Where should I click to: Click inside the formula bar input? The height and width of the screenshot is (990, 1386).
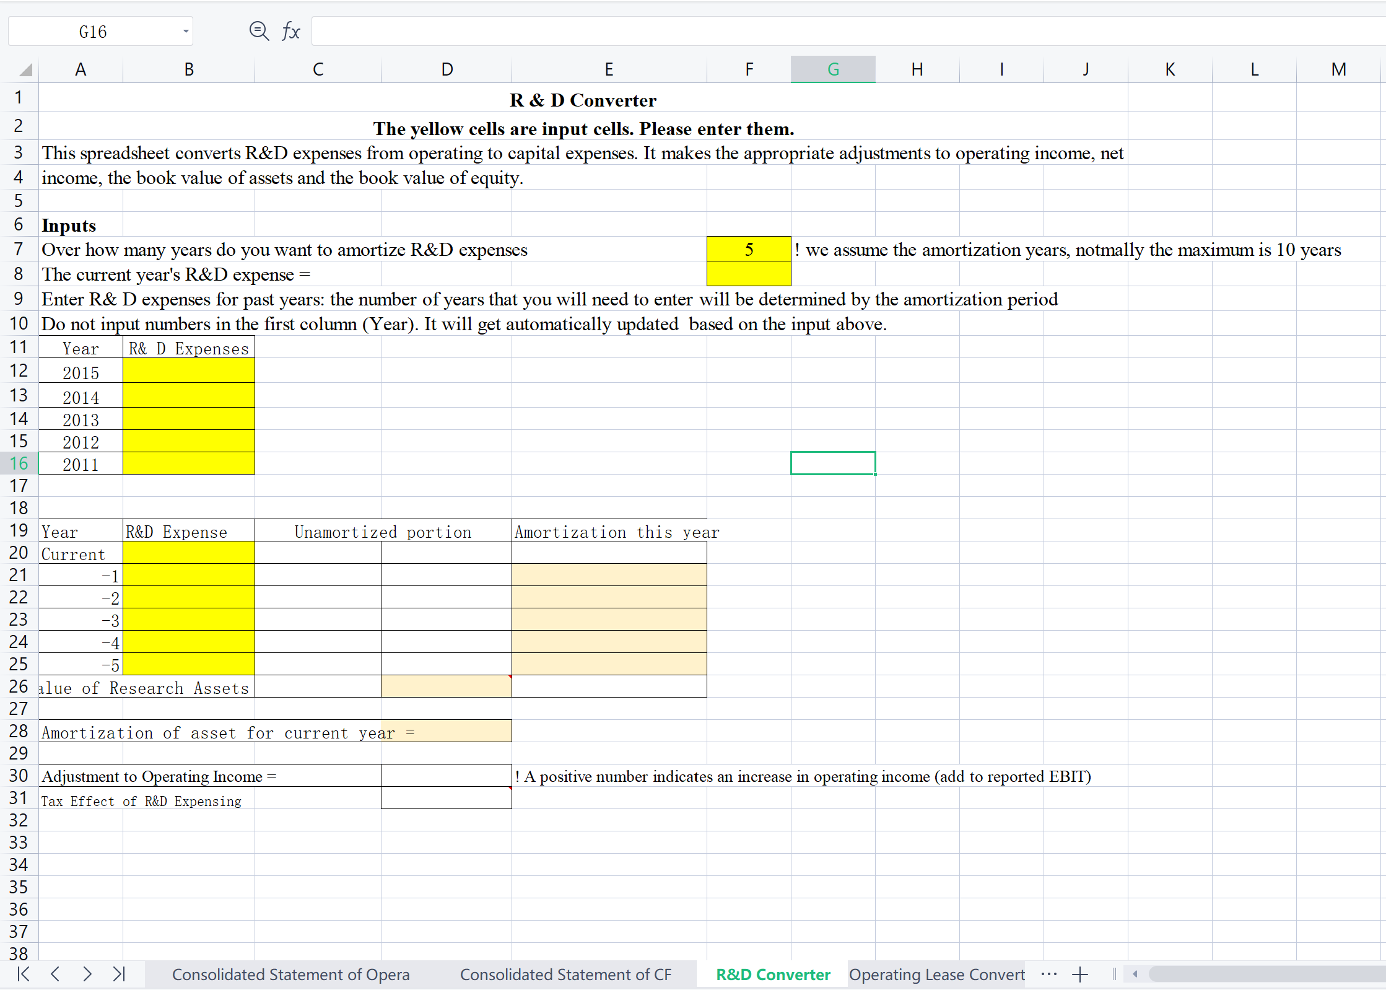coord(805,31)
